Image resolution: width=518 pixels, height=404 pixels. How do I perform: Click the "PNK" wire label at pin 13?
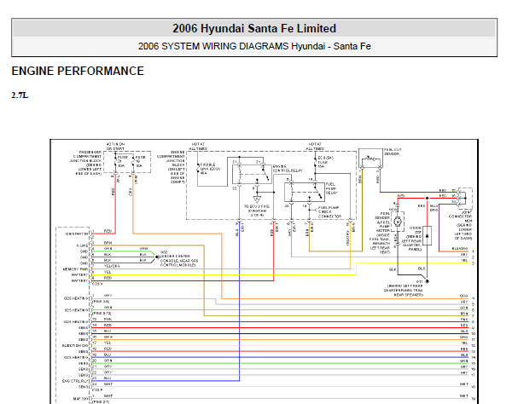point(108,319)
